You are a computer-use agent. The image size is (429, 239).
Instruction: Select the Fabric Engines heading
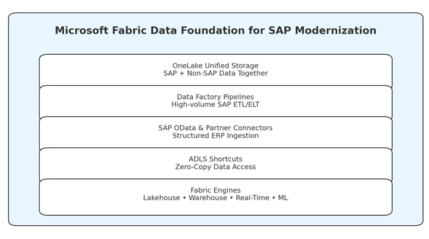click(x=215, y=190)
